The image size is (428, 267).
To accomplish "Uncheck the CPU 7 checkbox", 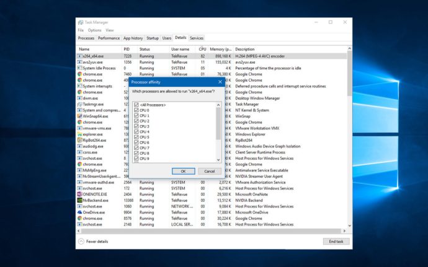I will (136, 148).
